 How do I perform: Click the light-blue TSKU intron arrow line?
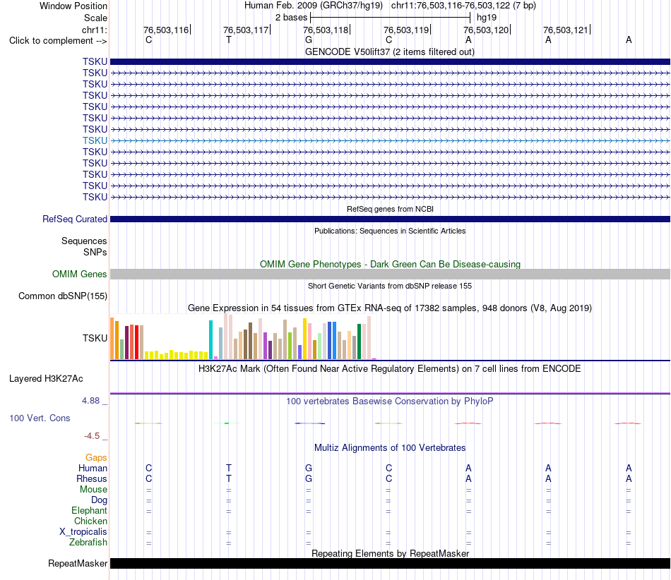(390, 140)
